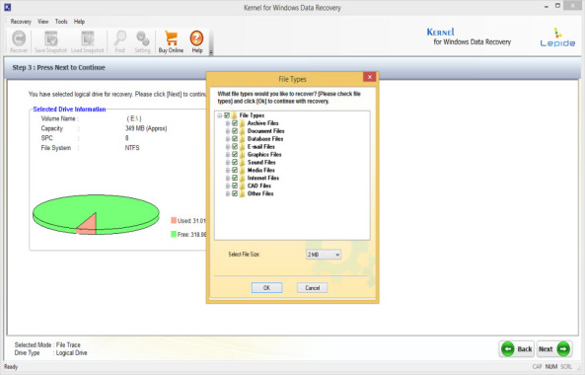Click the Ready status text

click(11, 367)
